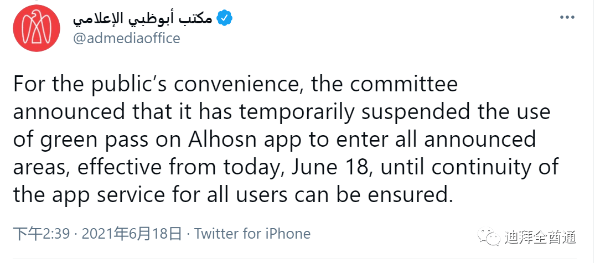The image size is (595, 263).
Task: Click the 迪拜全酋通 watermark text
Action: 540,237
